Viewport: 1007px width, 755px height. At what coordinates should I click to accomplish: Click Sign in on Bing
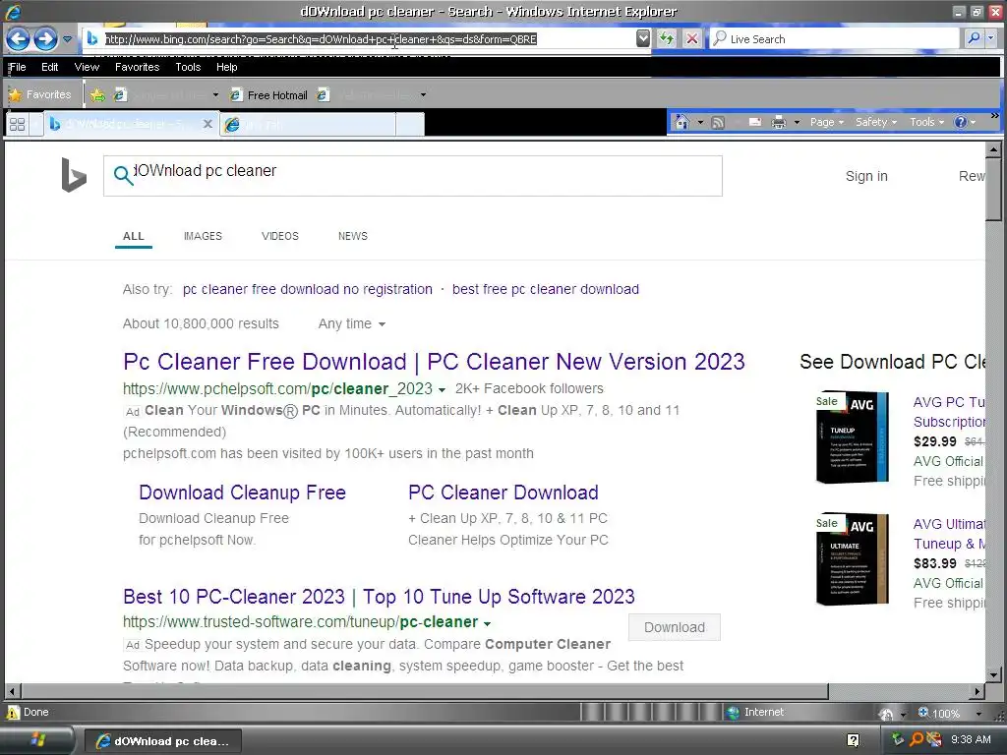click(866, 176)
